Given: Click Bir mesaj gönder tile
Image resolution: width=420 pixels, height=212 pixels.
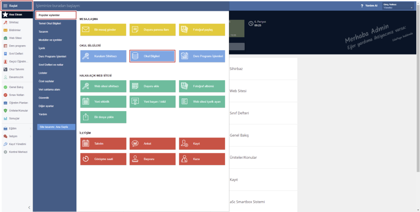Looking at the screenshot, I should [x=103, y=30].
